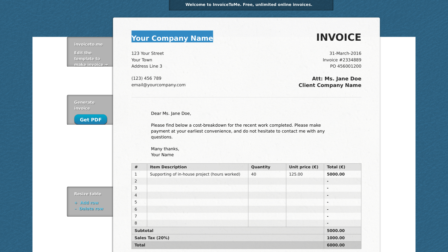Change the phone number (123) 456 789
Screen dimensions: 448x252
click(x=146, y=78)
